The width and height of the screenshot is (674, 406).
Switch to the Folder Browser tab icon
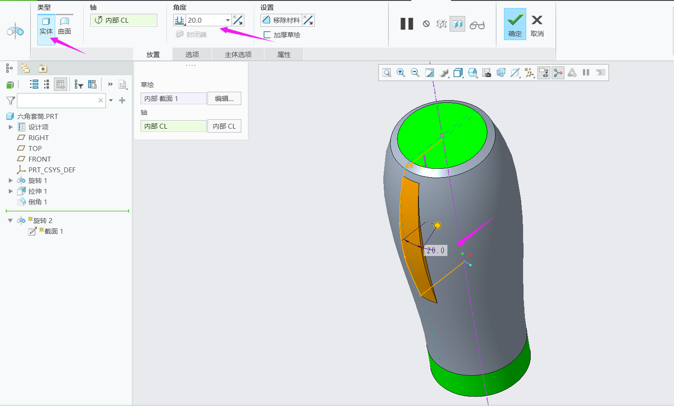[25, 69]
